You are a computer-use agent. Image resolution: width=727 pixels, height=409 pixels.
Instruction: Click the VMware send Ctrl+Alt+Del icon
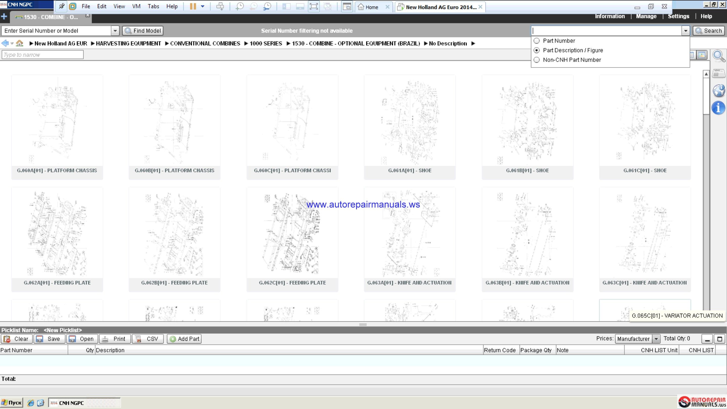(x=220, y=6)
